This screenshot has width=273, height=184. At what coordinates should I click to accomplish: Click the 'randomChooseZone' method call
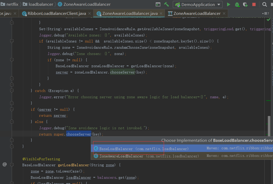[x=131, y=47]
